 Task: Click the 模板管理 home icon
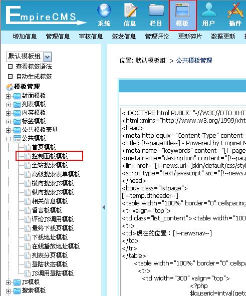(10, 87)
